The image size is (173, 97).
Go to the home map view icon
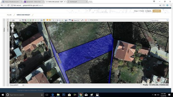pos(33,20)
